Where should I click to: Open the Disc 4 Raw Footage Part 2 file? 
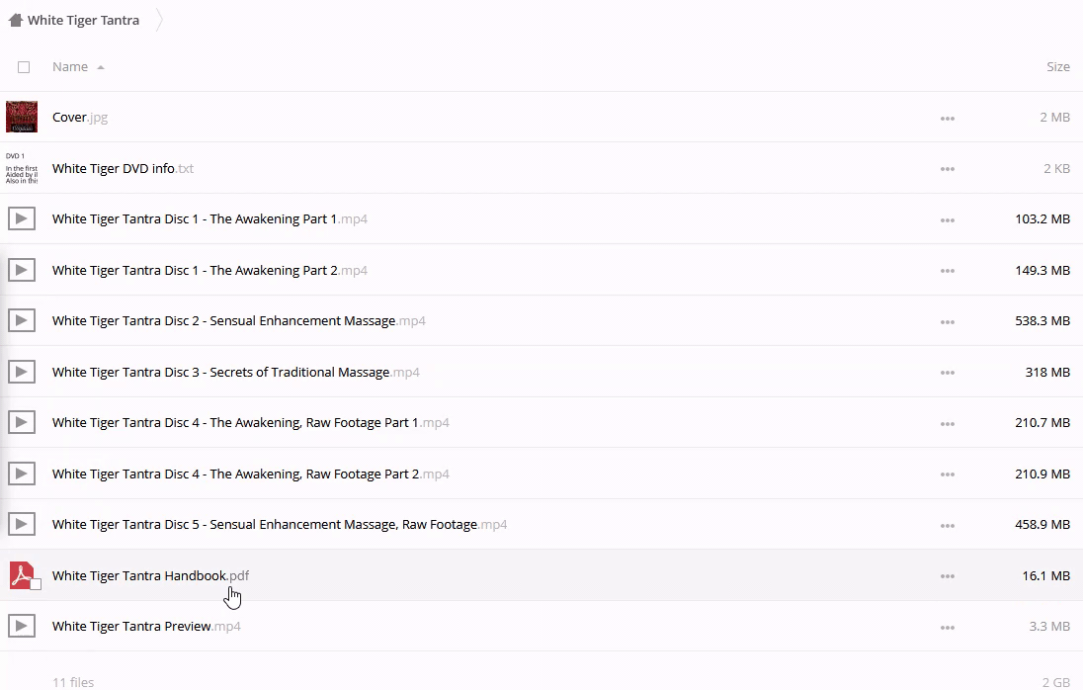(x=235, y=474)
